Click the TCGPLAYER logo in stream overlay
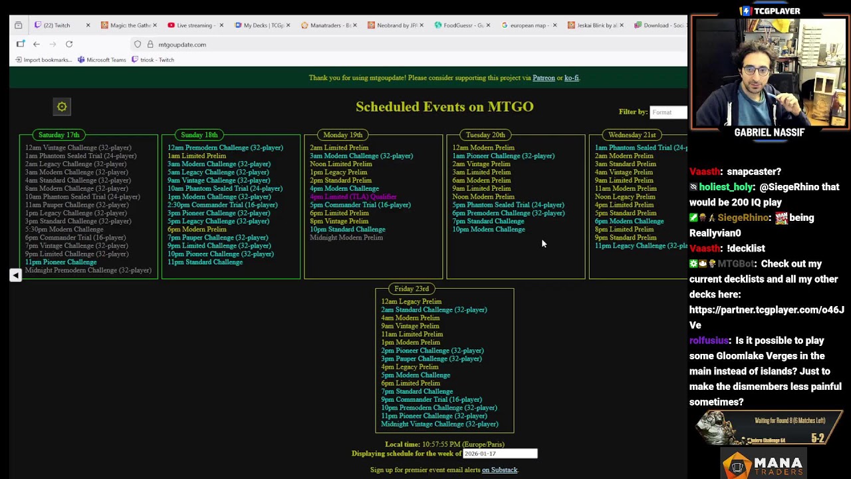Viewport: 851px width, 479px height. click(x=769, y=11)
